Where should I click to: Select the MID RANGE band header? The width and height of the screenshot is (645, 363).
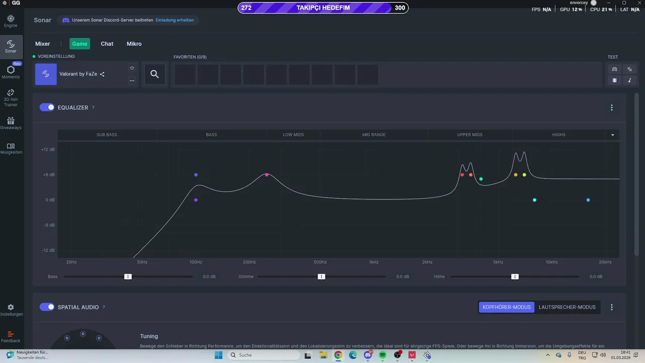[x=374, y=135]
